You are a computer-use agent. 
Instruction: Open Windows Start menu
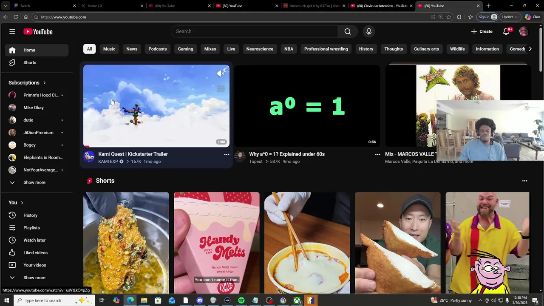click(7, 300)
